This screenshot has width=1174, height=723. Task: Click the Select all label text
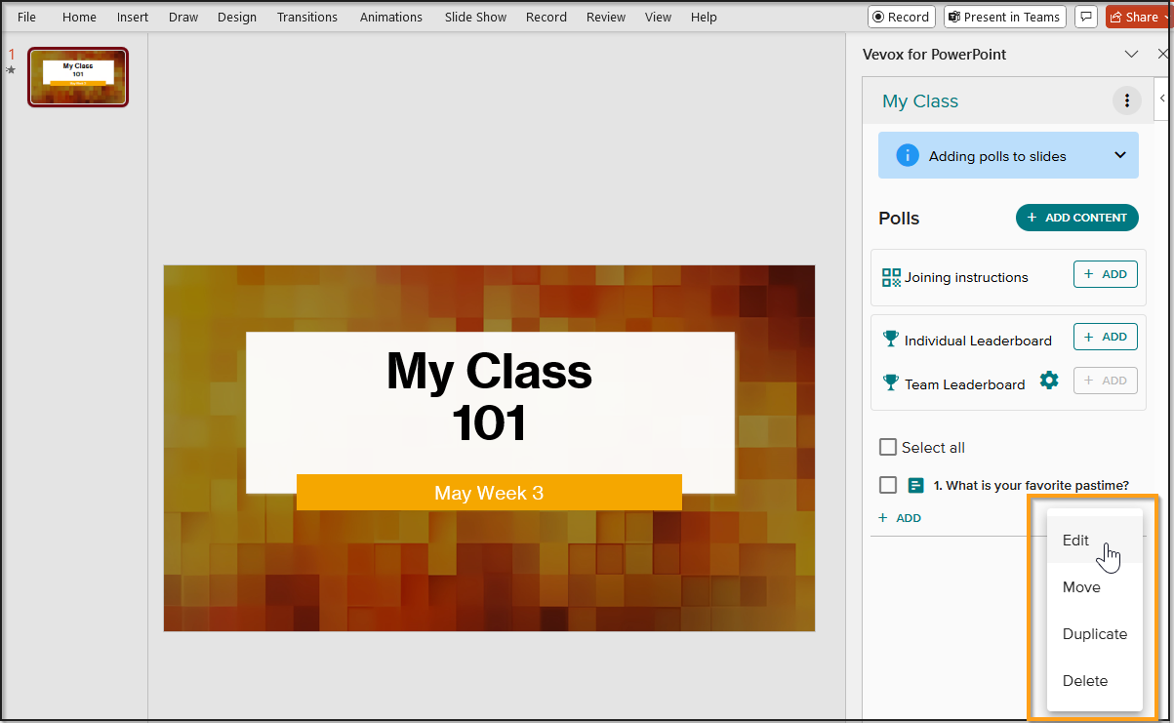933,448
